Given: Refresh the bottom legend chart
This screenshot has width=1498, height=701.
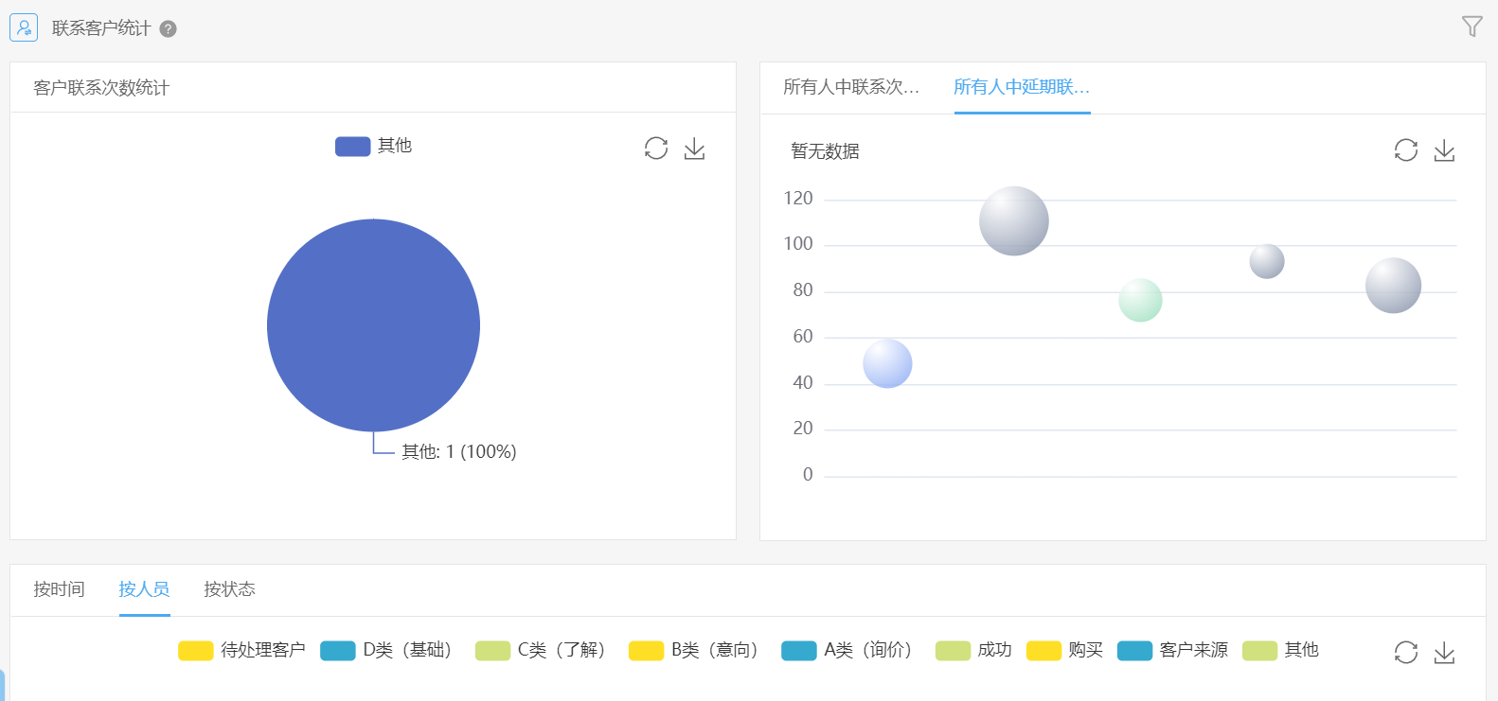Looking at the screenshot, I should point(1406,652).
